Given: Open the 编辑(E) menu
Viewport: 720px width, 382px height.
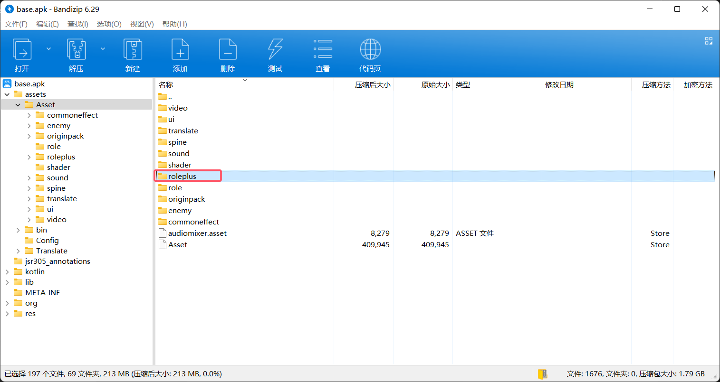Looking at the screenshot, I should (x=48, y=24).
